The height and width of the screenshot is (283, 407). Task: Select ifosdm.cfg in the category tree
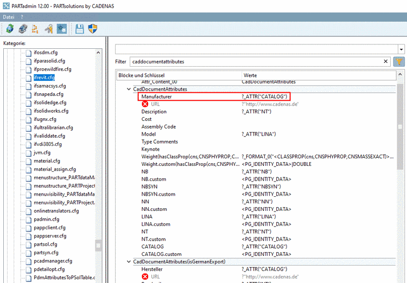coord(46,53)
